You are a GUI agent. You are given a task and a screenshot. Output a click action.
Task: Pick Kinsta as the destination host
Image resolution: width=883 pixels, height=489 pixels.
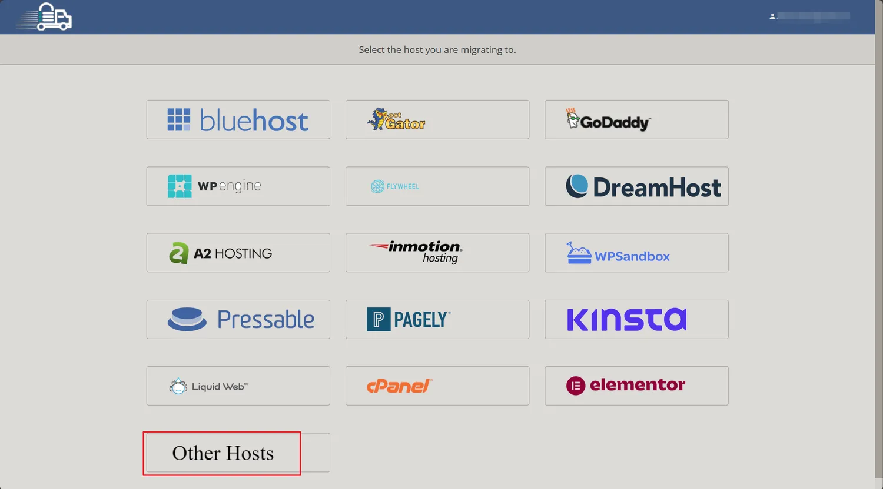click(x=636, y=319)
